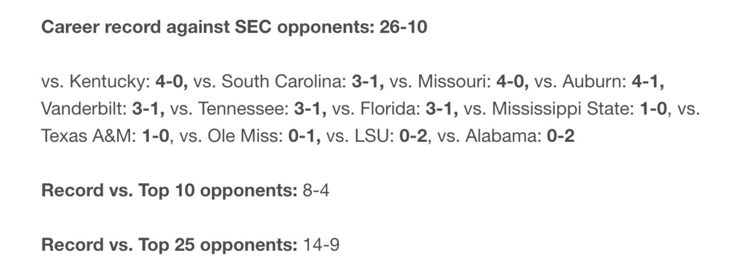Click the South Carolina 3-1 record
The width and height of the screenshot is (745, 278).
(x=368, y=82)
